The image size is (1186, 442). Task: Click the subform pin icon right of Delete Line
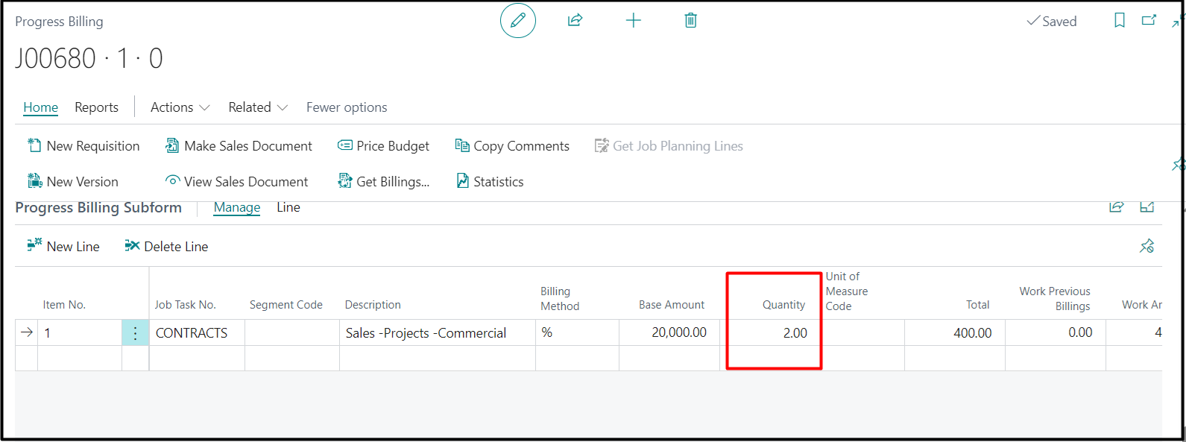tap(1146, 246)
